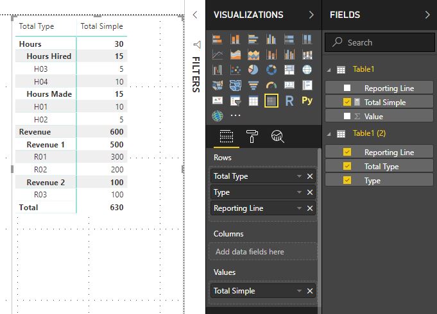Expand the Filters pane arrow
This screenshot has width=437, height=314.
(195, 15)
